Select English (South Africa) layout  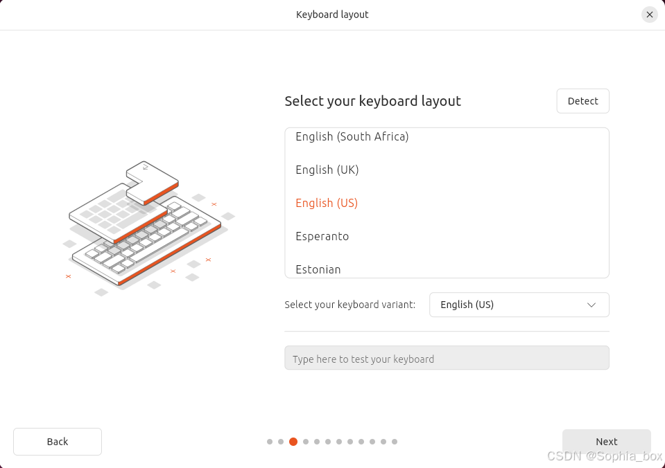point(447,137)
